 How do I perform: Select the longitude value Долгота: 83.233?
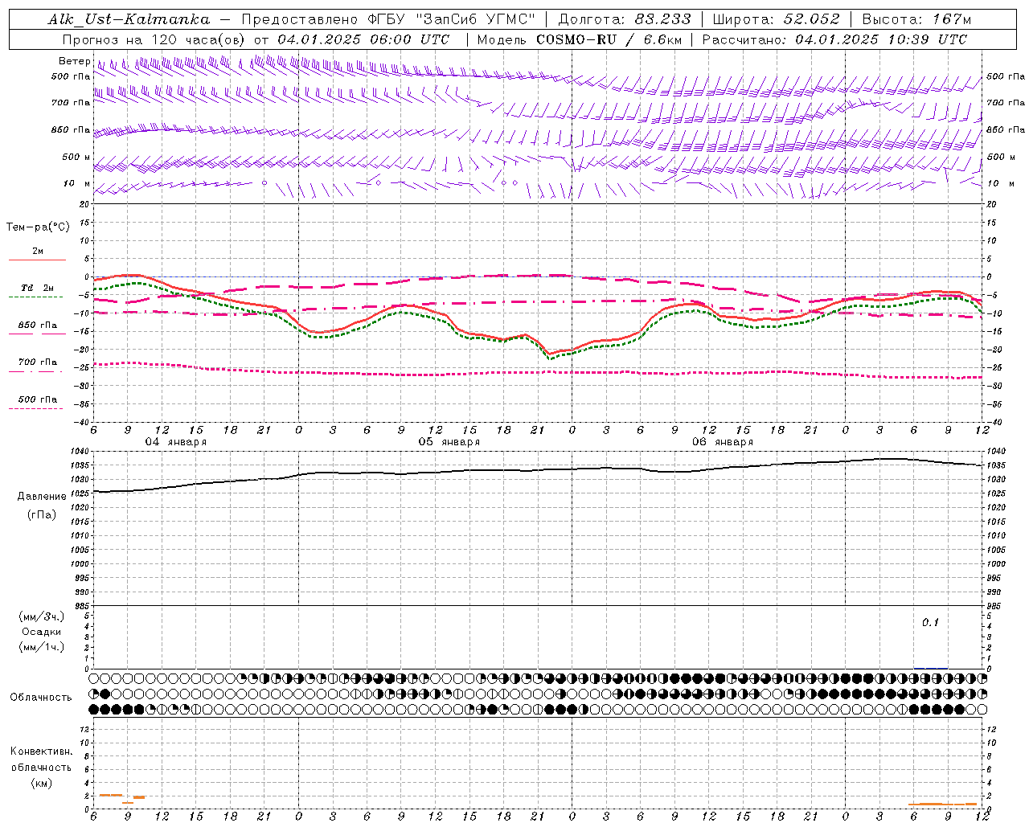pos(625,19)
